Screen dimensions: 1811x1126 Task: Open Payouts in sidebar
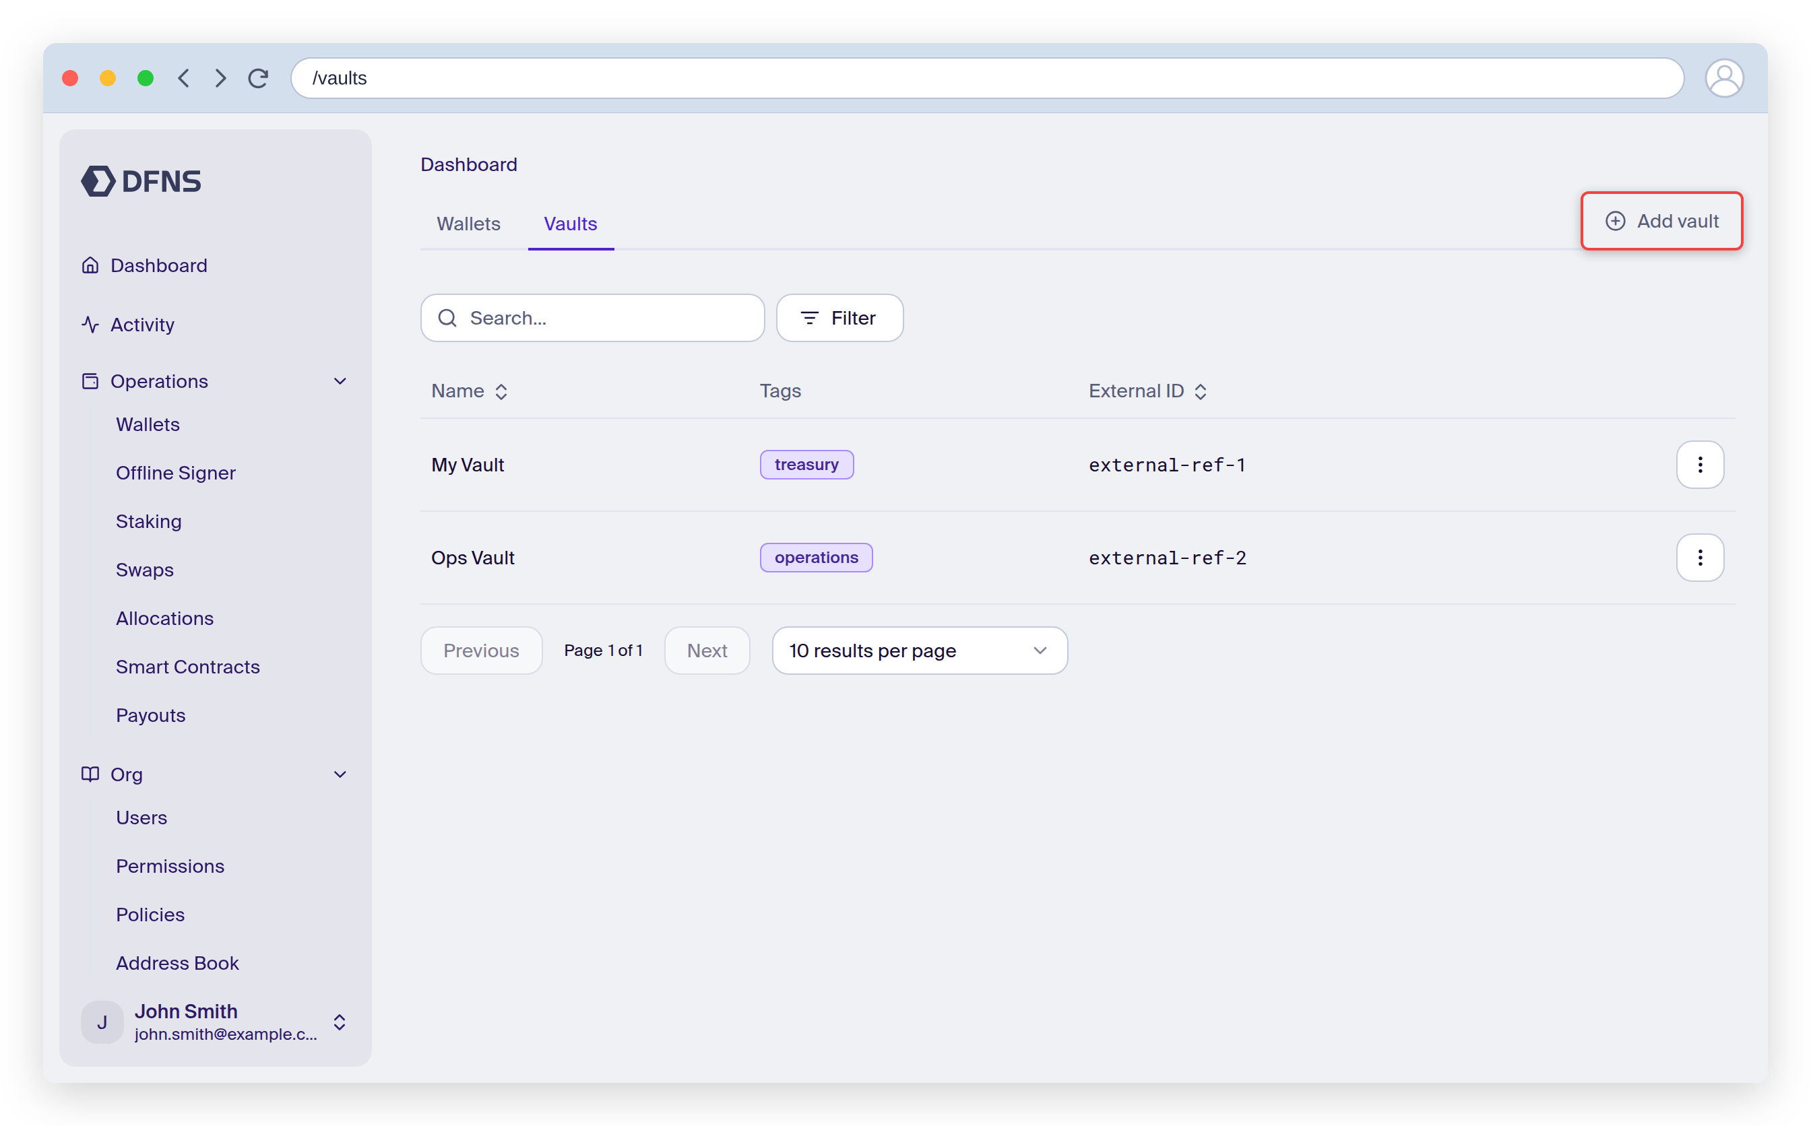click(150, 715)
